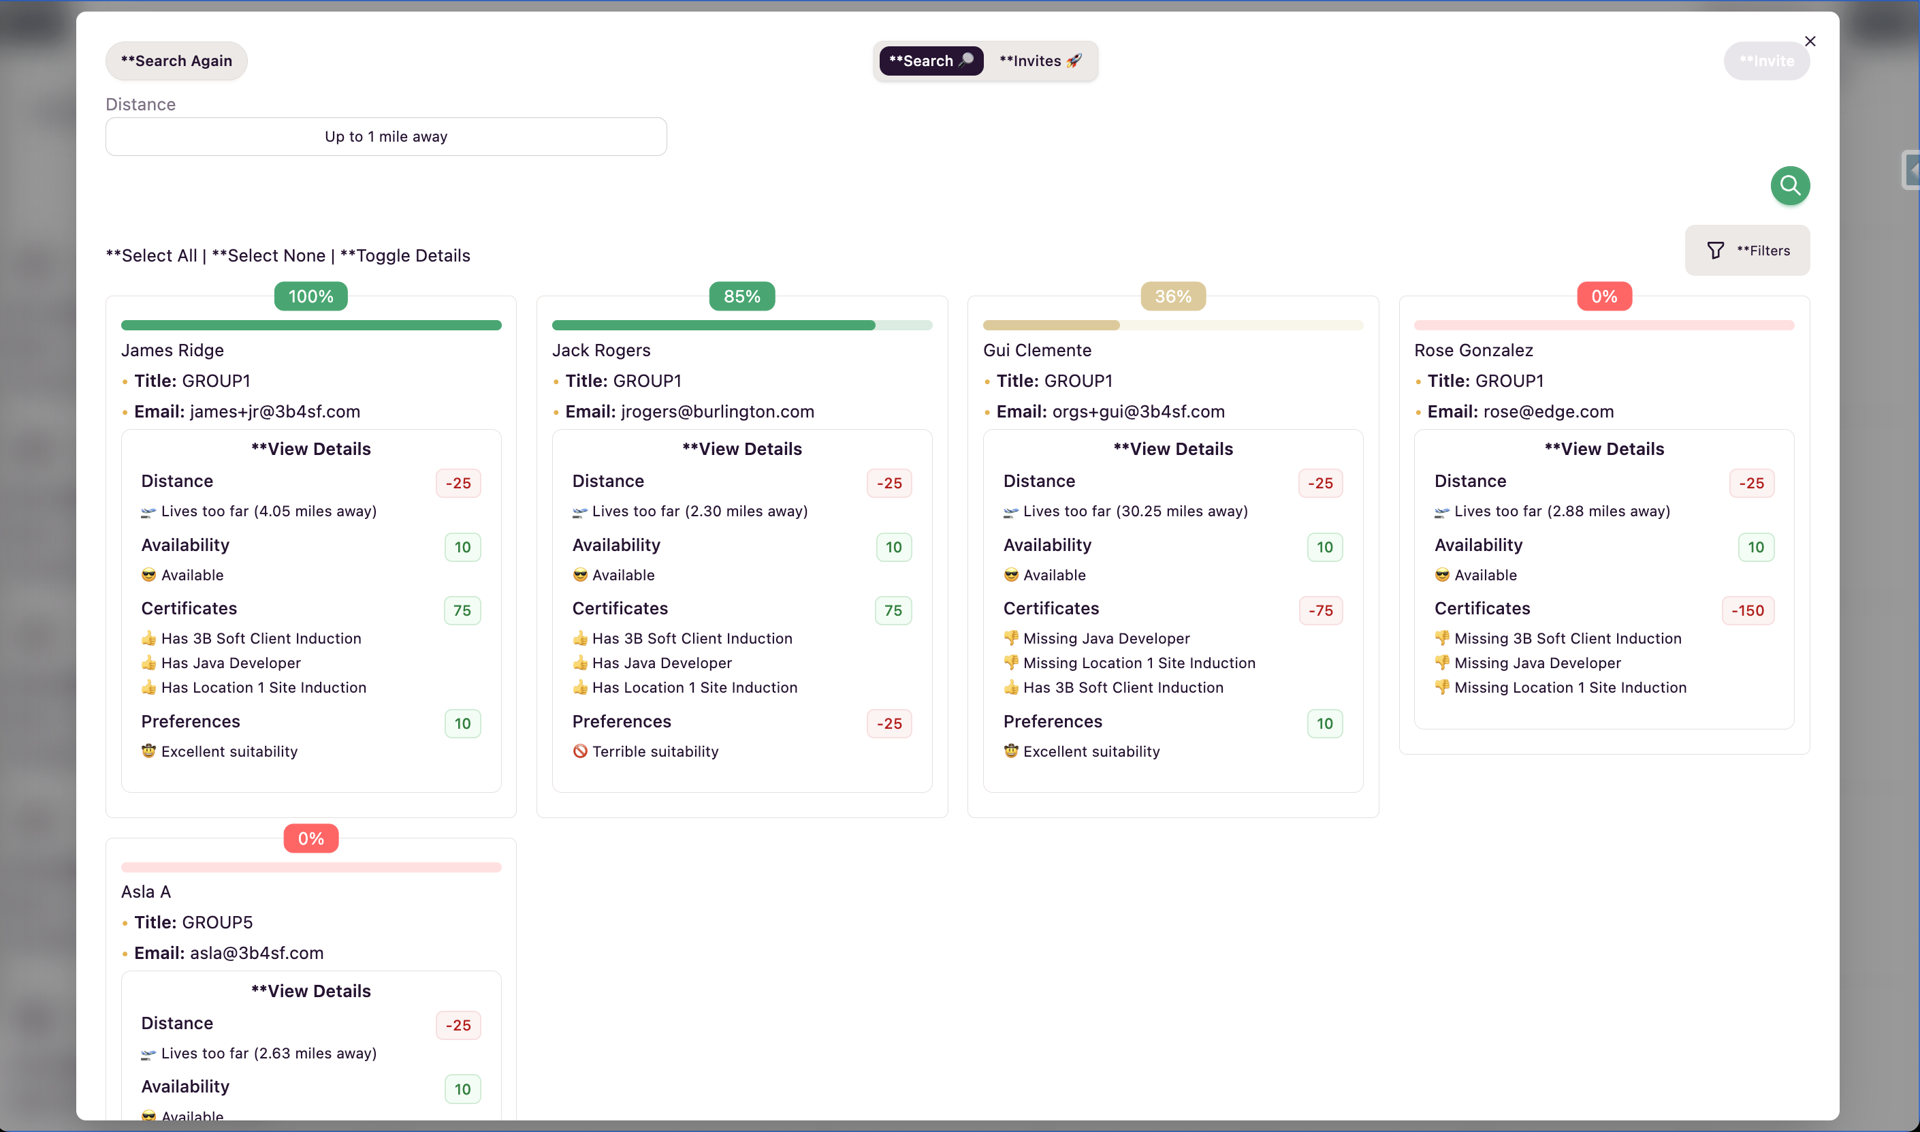
Task: Click Select All candidates link
Action: [x=151, y=255]
